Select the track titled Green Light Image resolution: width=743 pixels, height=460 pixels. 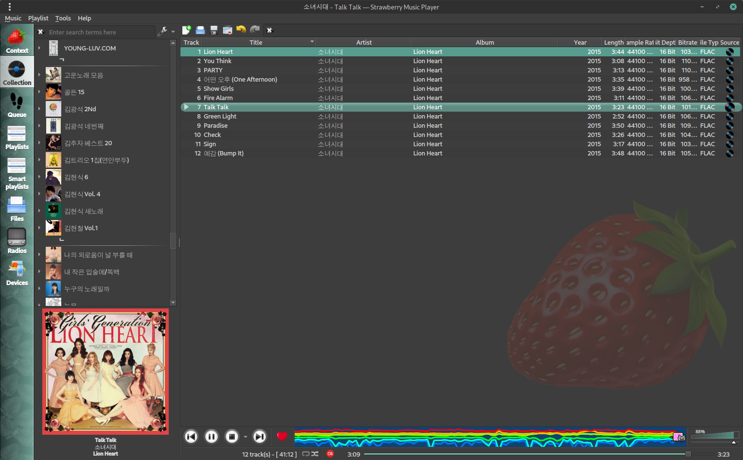(x=220, y=117)
